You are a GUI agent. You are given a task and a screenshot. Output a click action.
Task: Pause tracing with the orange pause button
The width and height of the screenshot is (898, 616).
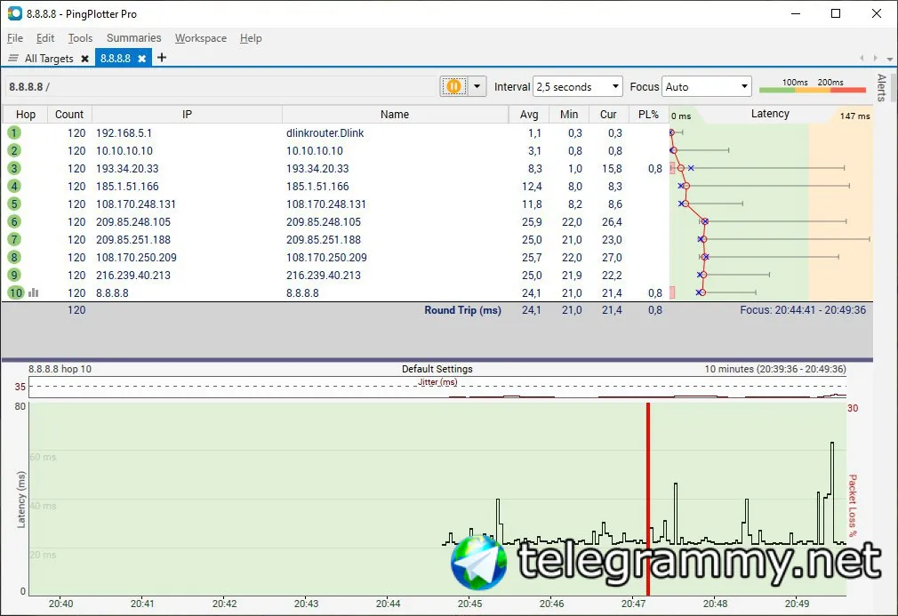[x=453, y=86]
